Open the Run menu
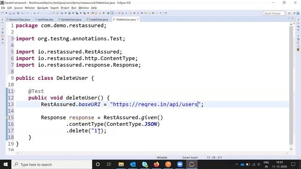 74,8
